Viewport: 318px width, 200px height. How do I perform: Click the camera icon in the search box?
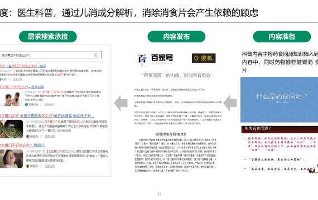[96, 55]
